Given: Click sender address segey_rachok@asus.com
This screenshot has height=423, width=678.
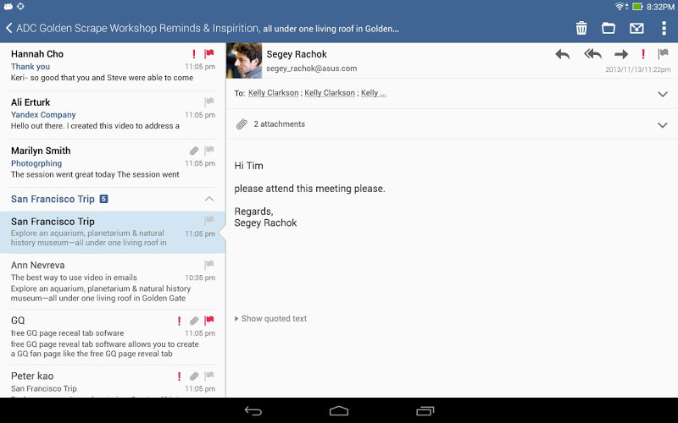Looking at the screenshot, I should pyautogui.click(x=311, y=69).
